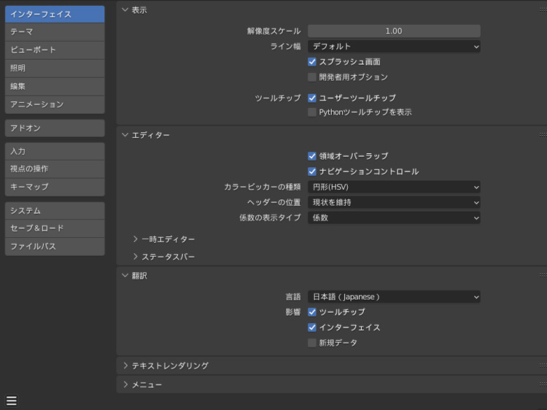Open the 言語 language dropdown
Image resolution: width=547 pixels, height=410 pixels.
pyautogui.click(x=394, y=297)
